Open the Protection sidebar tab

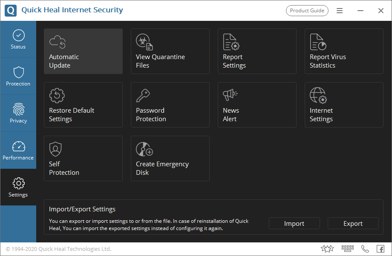[x=18, y=77]
